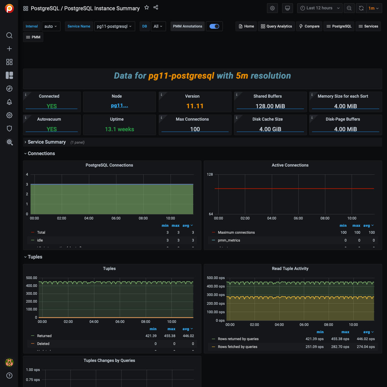Viewport: 387px width, 387px height.
Task: Click the refresh dashboard icon
Action: (361, 8)
